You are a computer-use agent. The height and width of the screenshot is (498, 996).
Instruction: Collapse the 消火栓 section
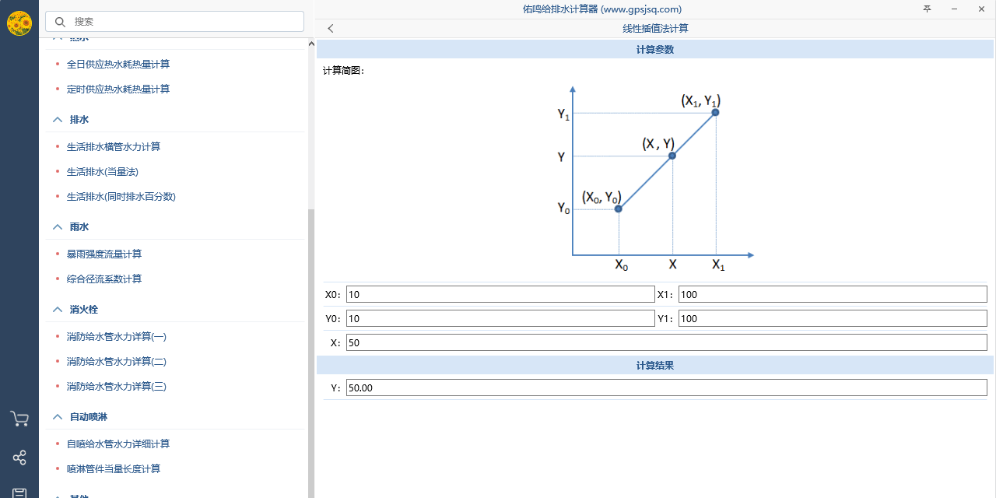tap(58, 310)
